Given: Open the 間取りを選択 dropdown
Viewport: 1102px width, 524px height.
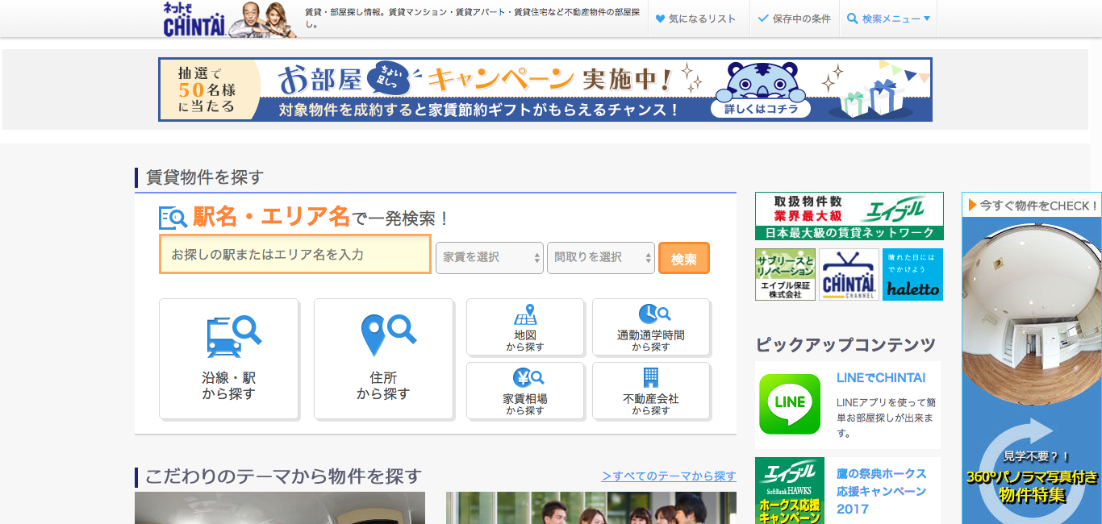Looking at the screenshot, I should tap(601, 258).
